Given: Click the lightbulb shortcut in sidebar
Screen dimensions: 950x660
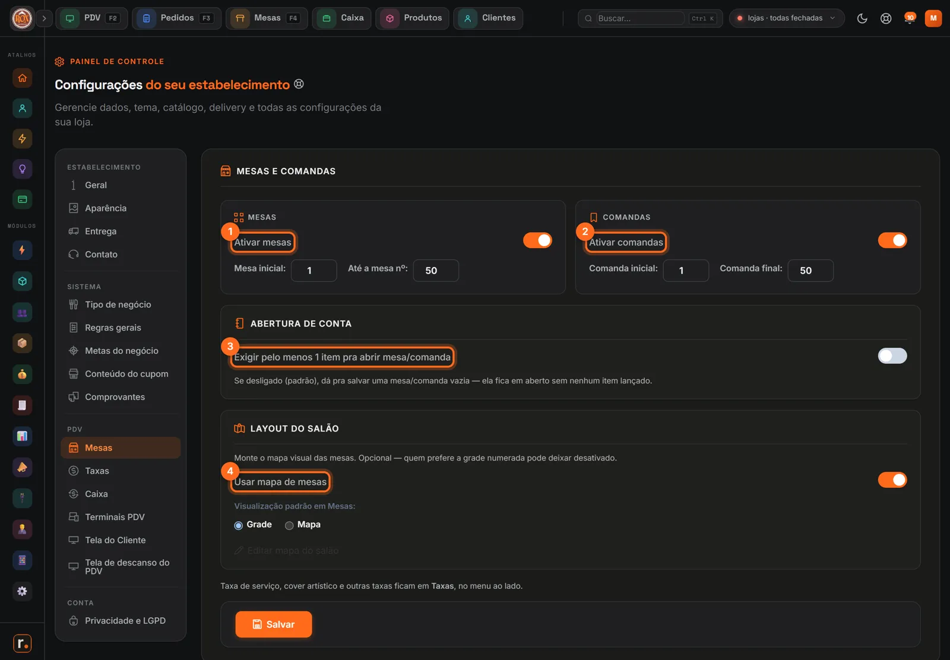Looking at the screenshot, I should pos(22,169).
